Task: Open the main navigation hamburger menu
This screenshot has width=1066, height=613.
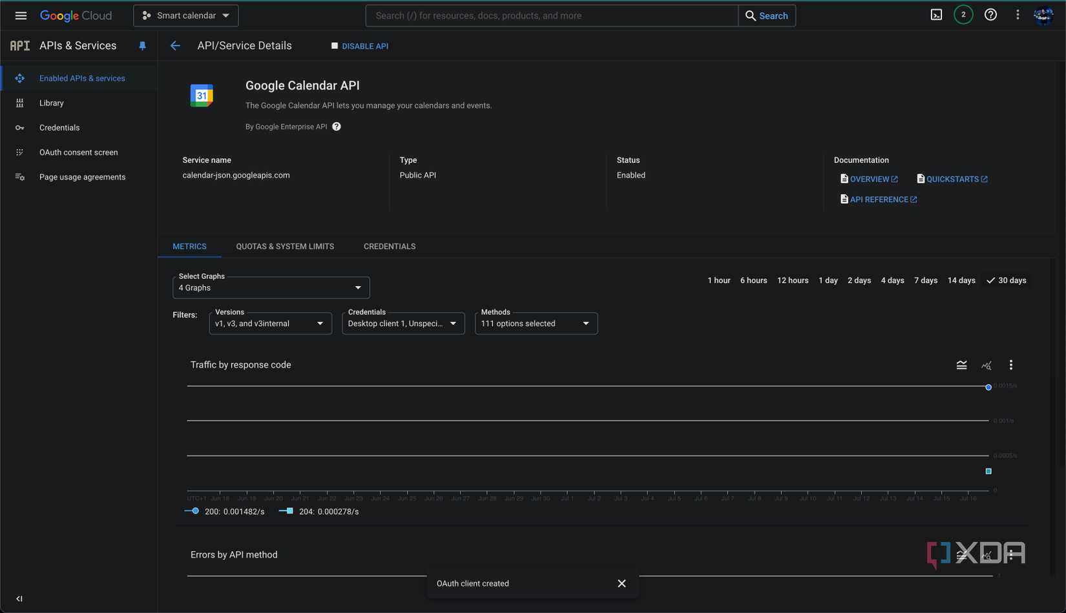Action: click(21, 16)
